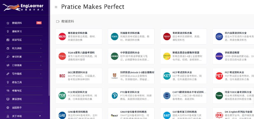Viewport: 254px width, 119px height.
Task: Click text 'SAT备考复习资料精选'
Action: [x=185, y=112]
